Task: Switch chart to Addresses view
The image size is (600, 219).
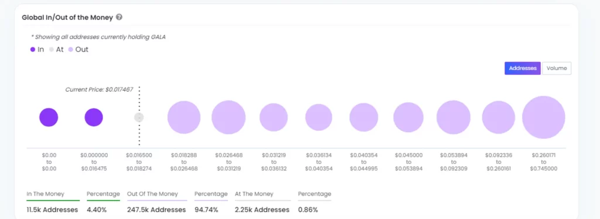Action: [x=522, y=68]
